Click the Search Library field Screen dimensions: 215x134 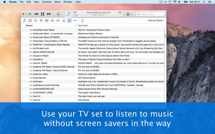[150, 14]
